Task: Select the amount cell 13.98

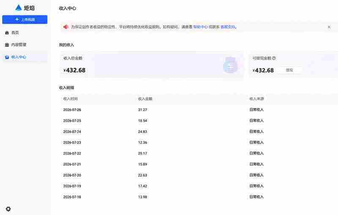Action: (x=142, y=197)
